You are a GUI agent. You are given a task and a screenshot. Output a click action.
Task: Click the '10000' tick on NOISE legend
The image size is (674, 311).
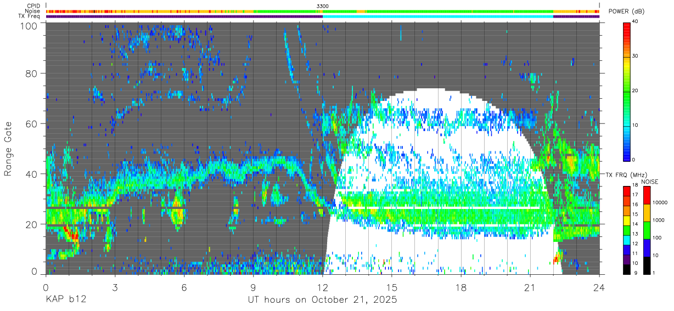(x=660, y=202)
